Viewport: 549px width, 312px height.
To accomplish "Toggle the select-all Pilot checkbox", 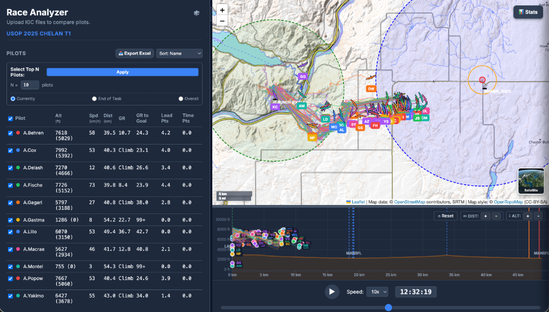I will 10,118.
